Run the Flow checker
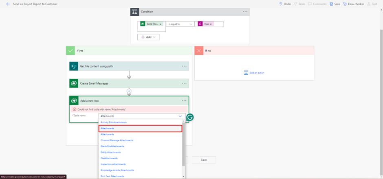The height and width of the screenshot is (179, 383). tap(353, 4)
